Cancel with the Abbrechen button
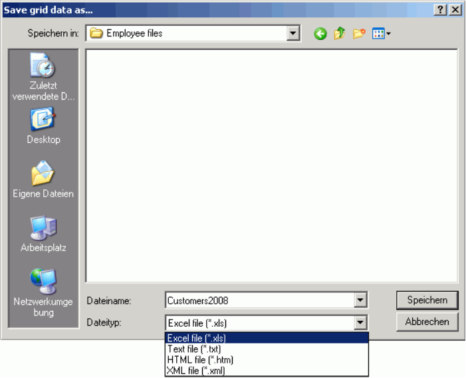Viewport: 466px width, 378px height. (427, 322)
